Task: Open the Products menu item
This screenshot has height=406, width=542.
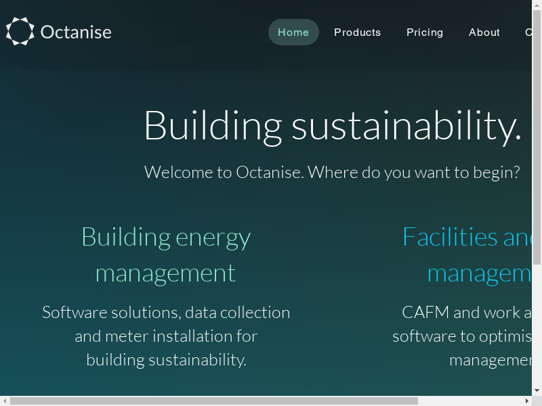Action: click(357, 32)
